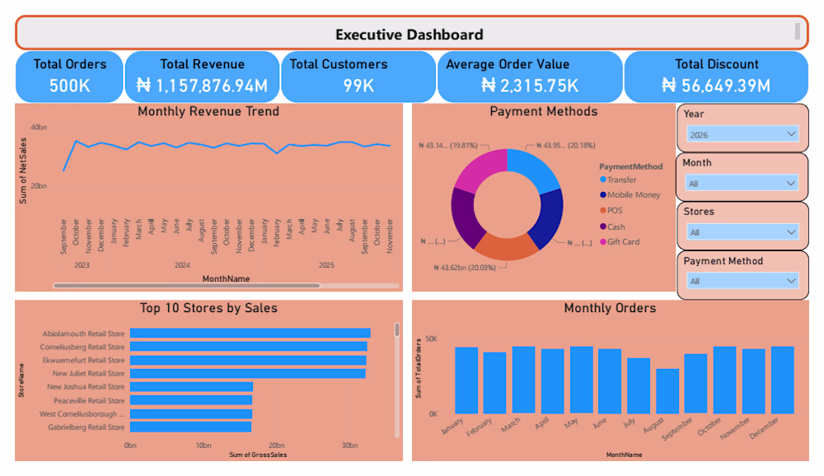Click the Ekwuemefurt Retail Store bar
Image resolution: width=824 pixels, height=476 pixels.
(x=248, y=360)
